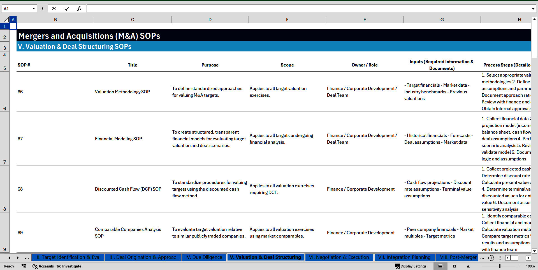Click the Select All corner triangle
Screen dimensions: 538x270
pyautogui.click(x=6, y=20)
